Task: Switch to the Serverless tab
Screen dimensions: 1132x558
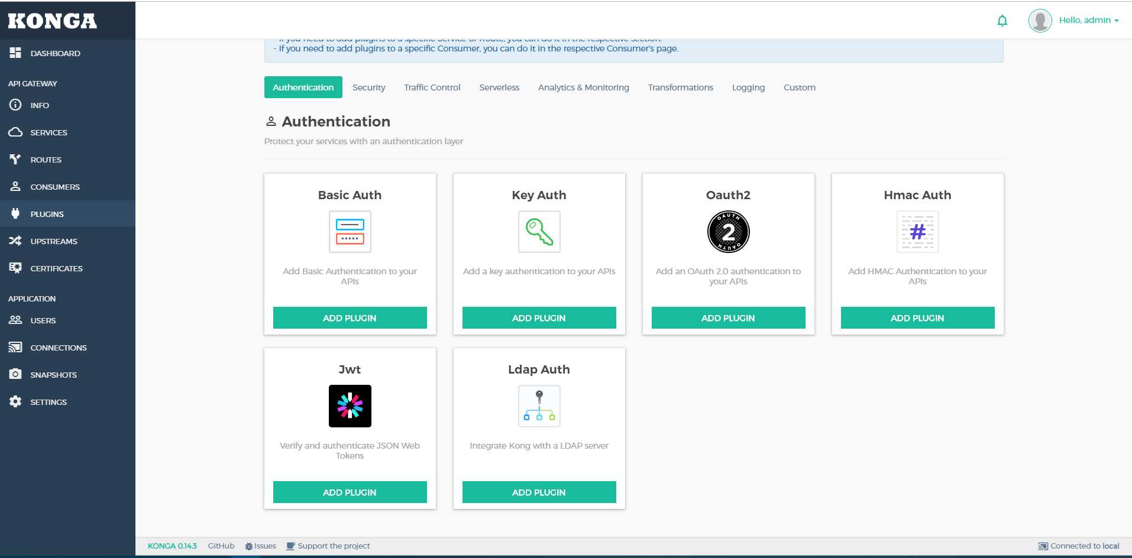Action: 499,87
